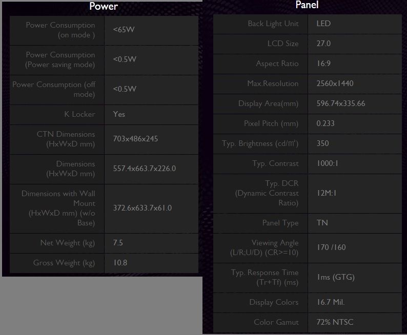Viewport: 407px width, 335px height.
Task: Select the Net Weight value 7.5
Action: click(x=118, y=243)
